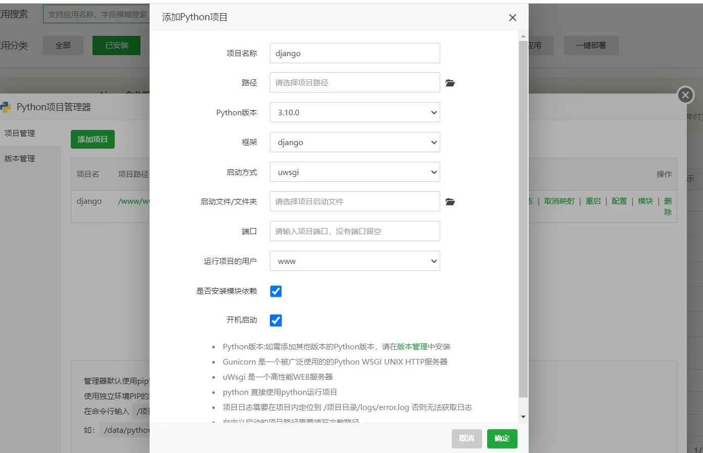Click folder icon beside 启动文件/文件夹 field

tap(450, 202)
